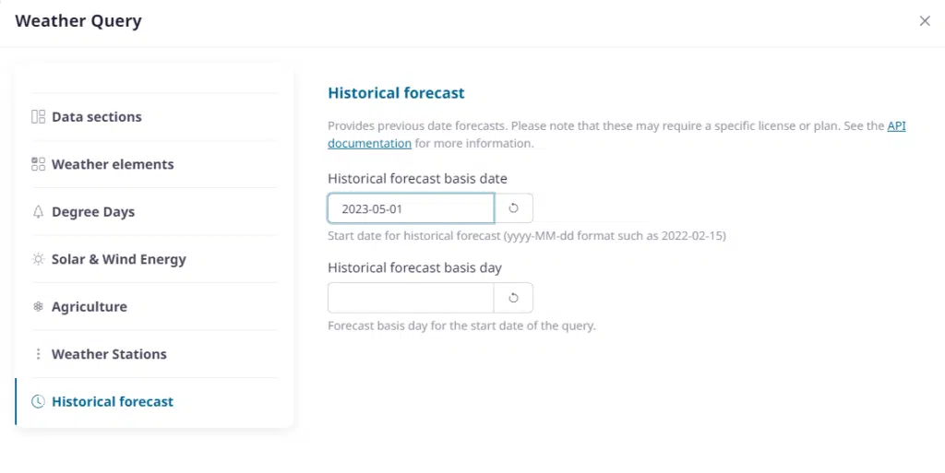Click the empty Historical forecast basis day input
Viewport: 945px width, 473px height.
coord(411,298)
